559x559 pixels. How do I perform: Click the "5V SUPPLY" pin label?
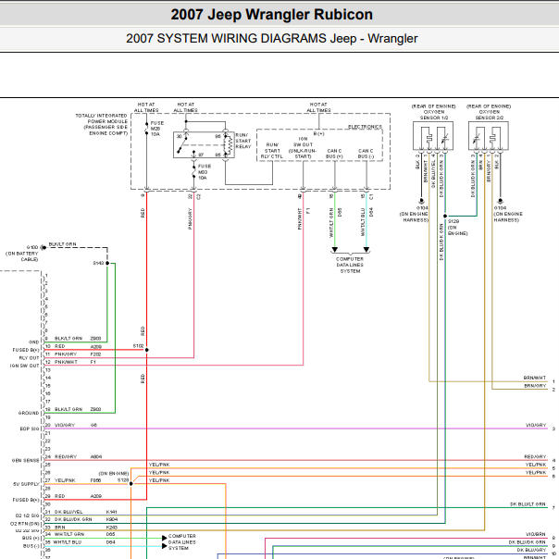(x=27, y=484)
